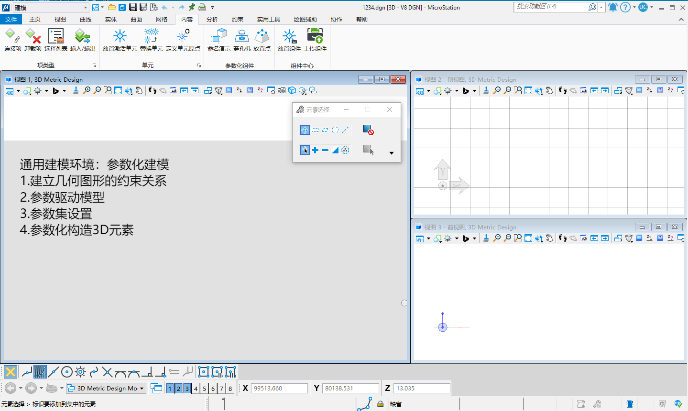Click Fit View icon in View 1
This screenshot has height=411, width=688.
[118, 90]
